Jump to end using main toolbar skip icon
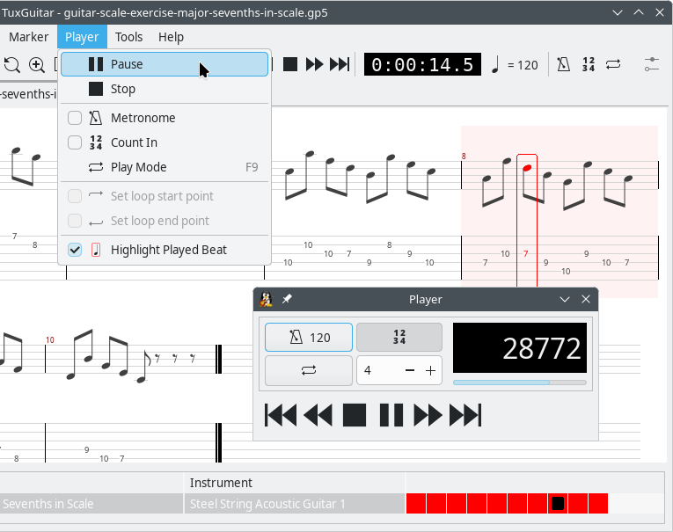673x532 pixels. (x=340, y=64)
